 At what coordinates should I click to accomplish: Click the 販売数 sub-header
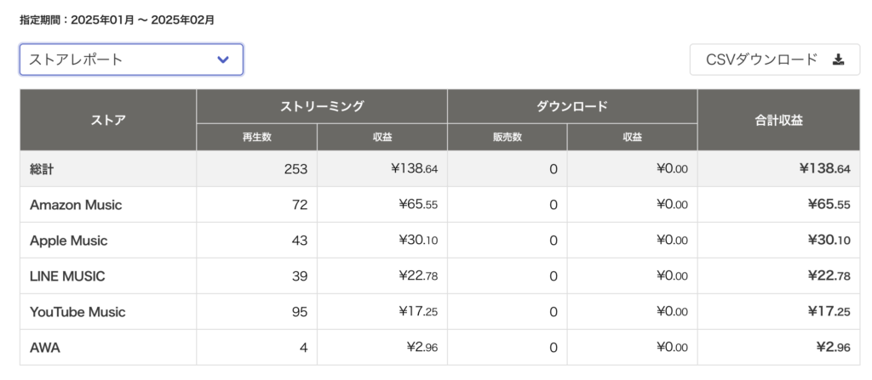[508, 137]
